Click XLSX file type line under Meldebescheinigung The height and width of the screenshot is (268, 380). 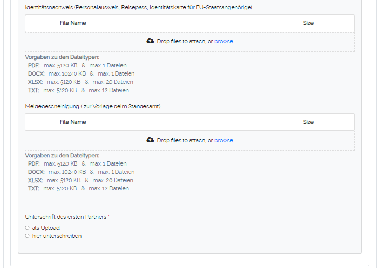pyautogui.click(x=80, y=180)
